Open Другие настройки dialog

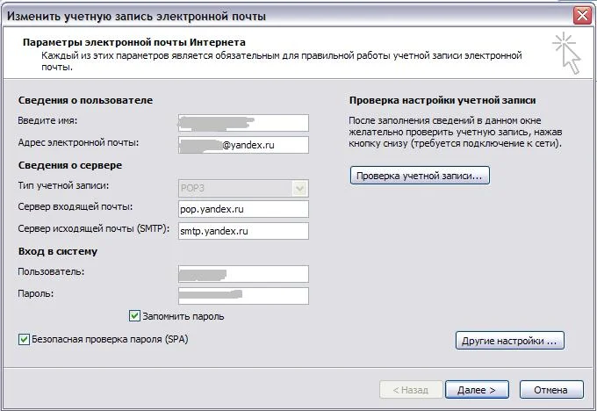coord(509,340)
